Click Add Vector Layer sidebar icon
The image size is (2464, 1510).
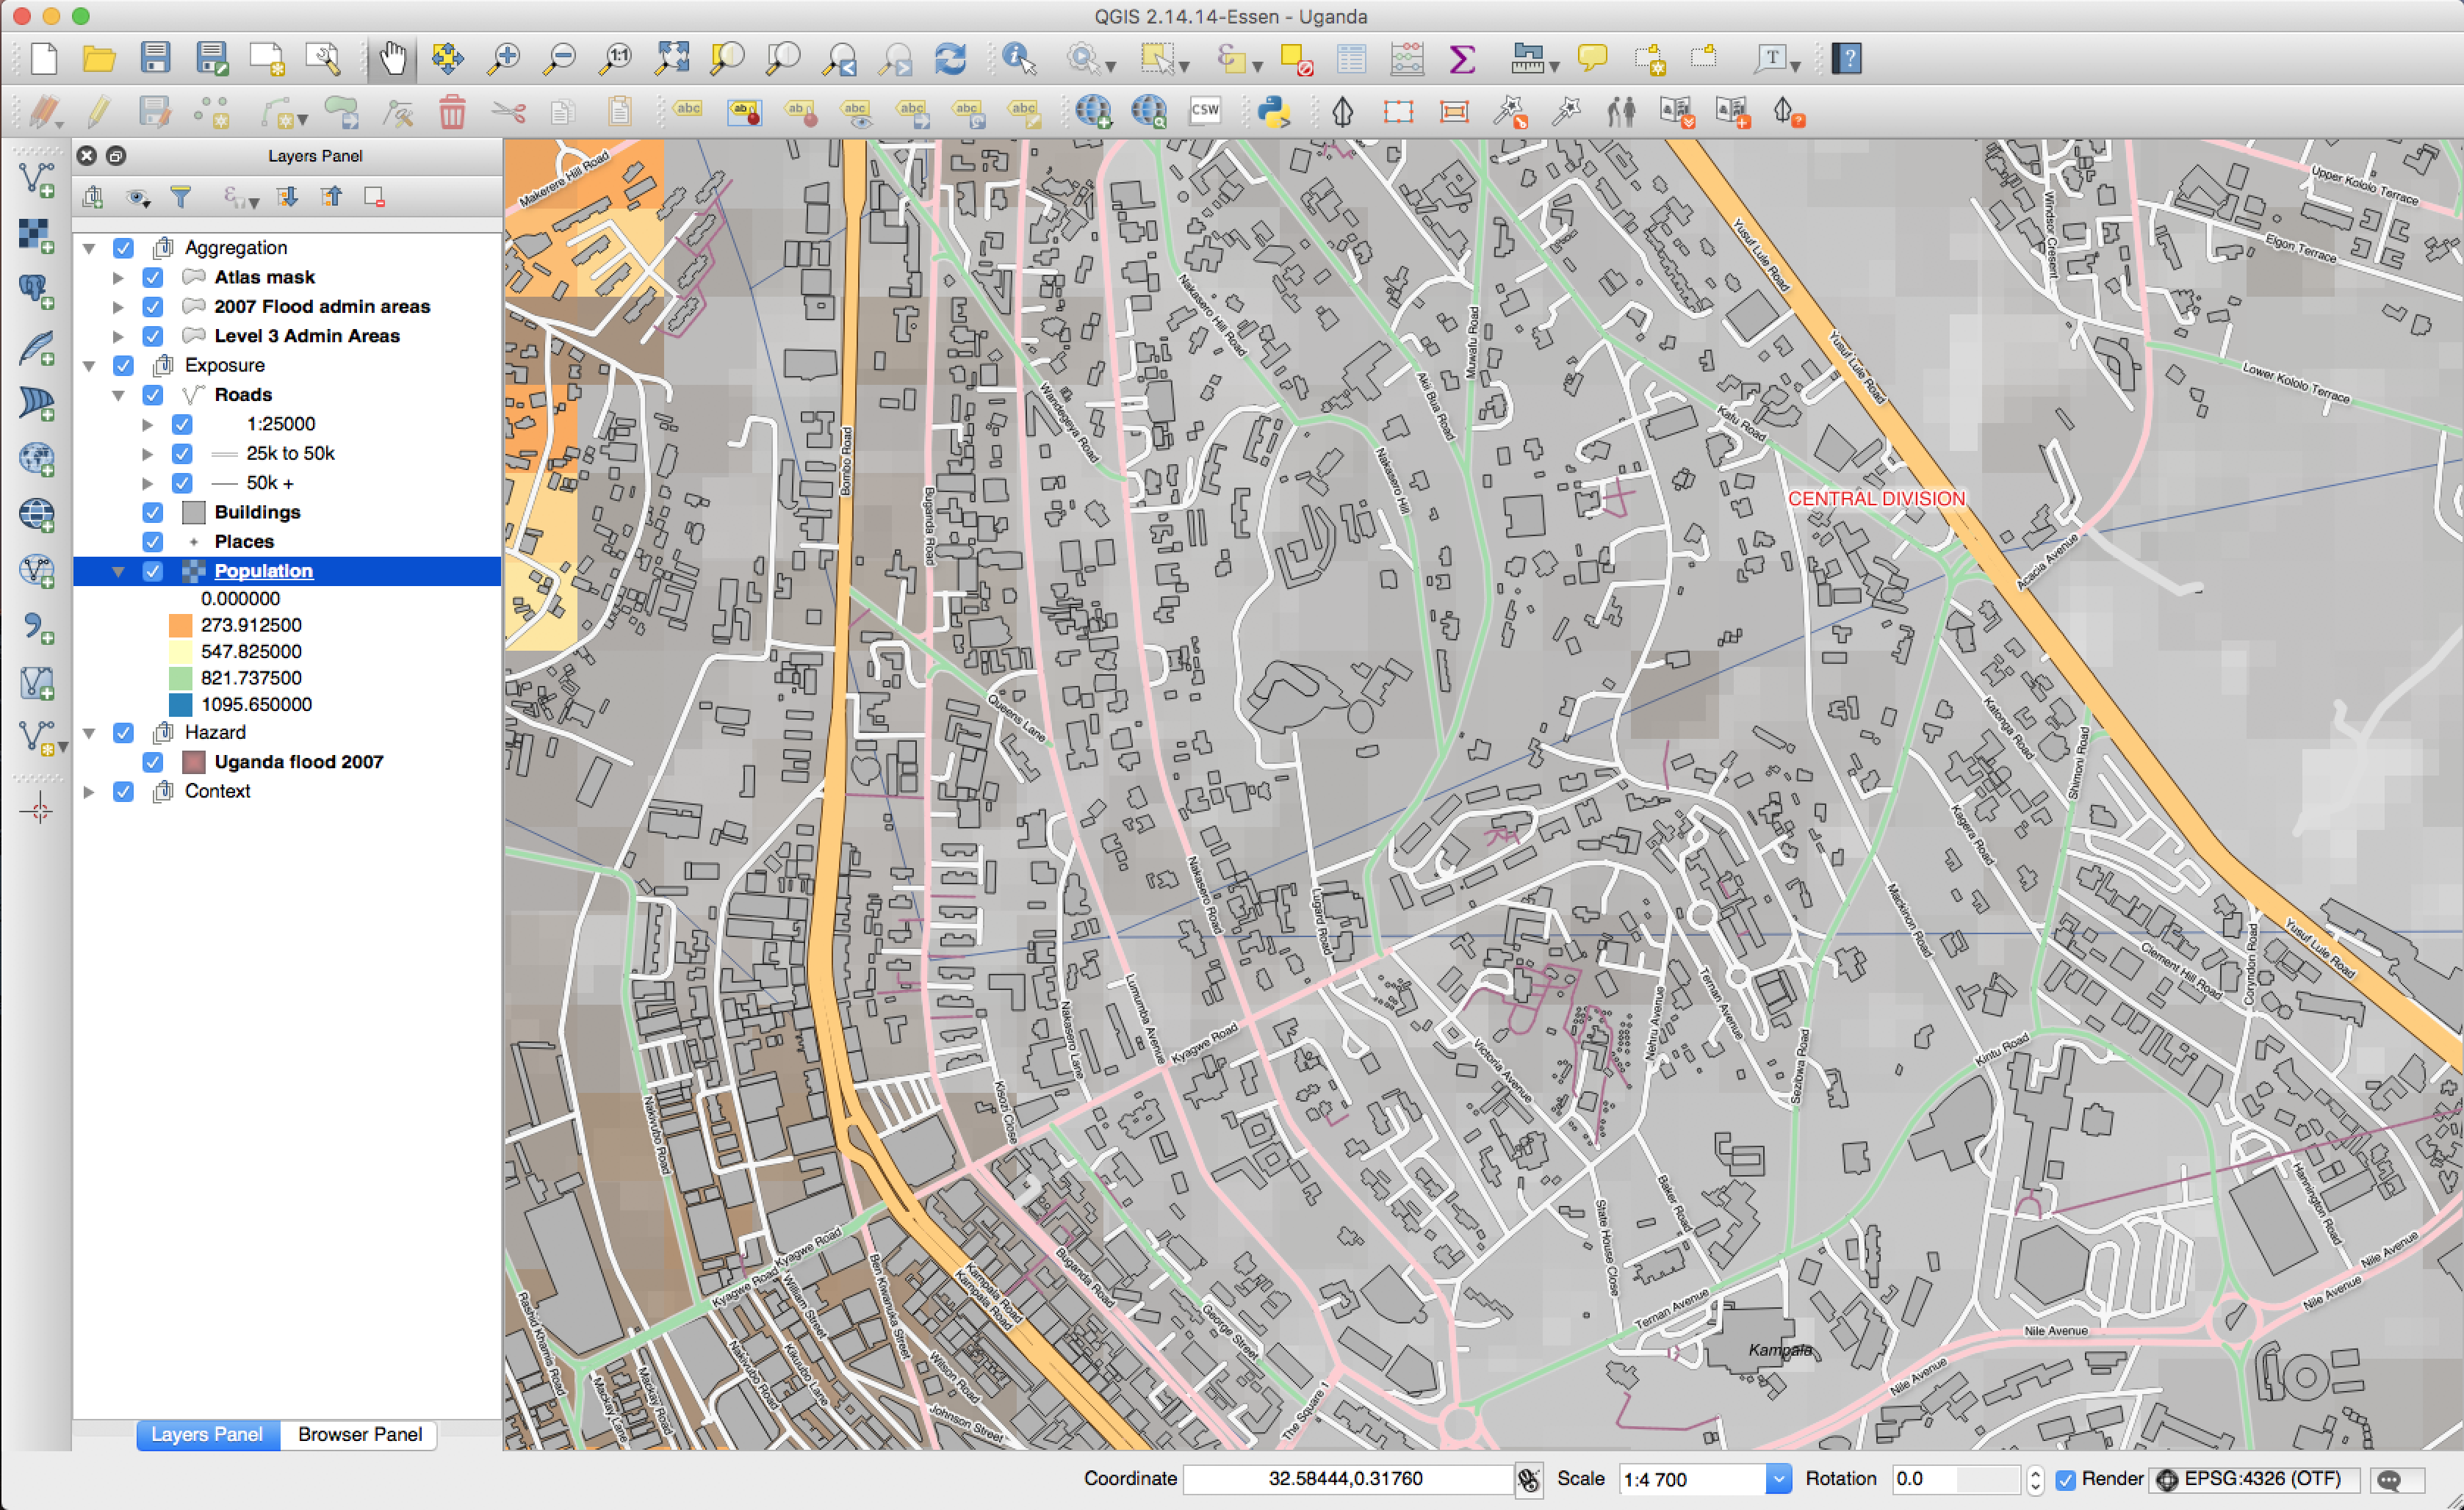pyautogui.click(x=37, y=179)
